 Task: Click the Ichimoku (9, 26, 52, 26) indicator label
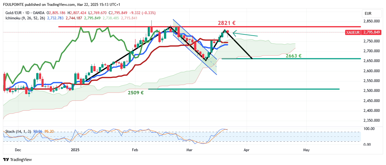coord(25,18)
